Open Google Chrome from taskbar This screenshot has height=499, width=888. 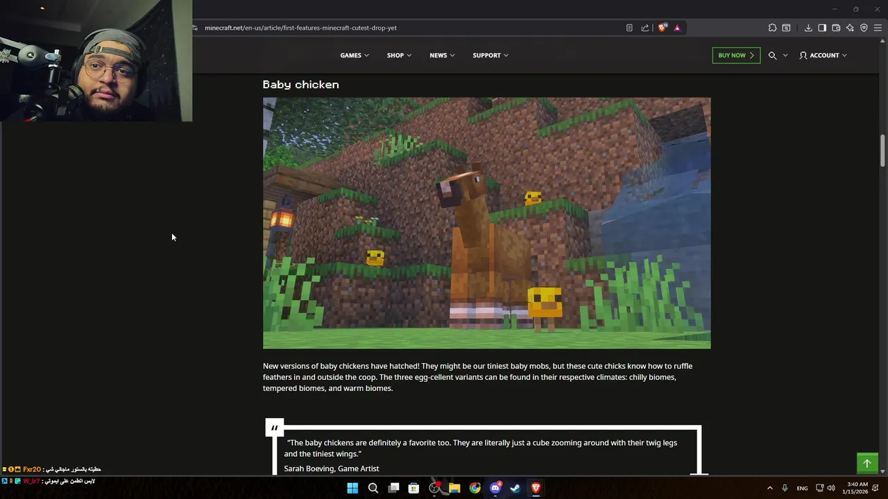click(x=475, y=488)
